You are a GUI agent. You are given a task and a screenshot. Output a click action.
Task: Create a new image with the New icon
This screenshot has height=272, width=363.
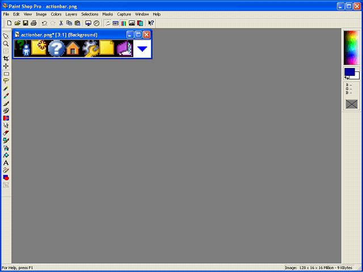tap(9, 23)
